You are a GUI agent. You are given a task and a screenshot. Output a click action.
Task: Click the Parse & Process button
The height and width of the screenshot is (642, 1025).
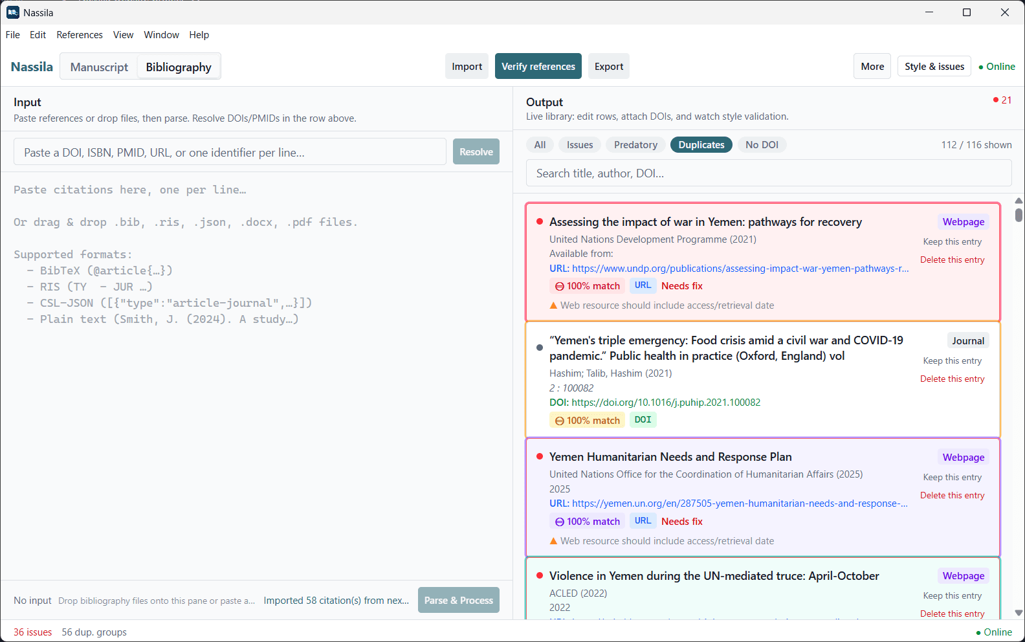coord(459,600)
